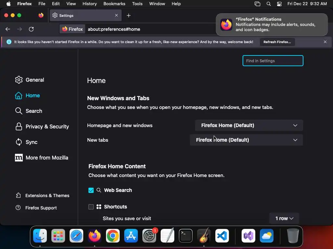Click the Firefox identity icon in address bar

click(73, 29)
